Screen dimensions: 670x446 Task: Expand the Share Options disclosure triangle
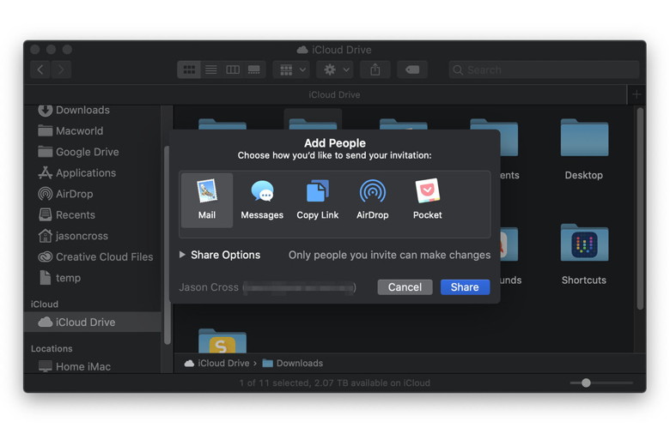pyautogui.click(x=182, y=255)
